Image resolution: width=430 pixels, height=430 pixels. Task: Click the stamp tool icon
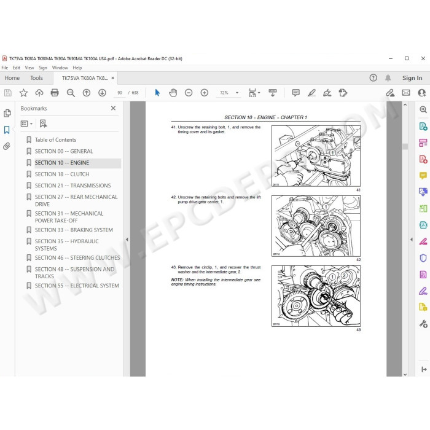pos(343,93)
